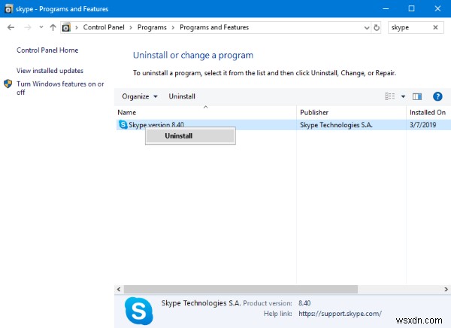Sort by the Name column header

click(205, 112)
